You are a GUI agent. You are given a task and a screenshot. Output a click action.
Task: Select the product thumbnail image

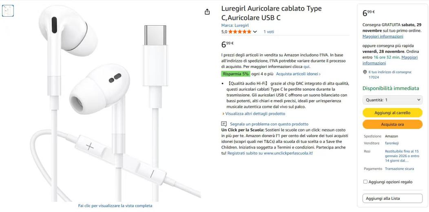(8, 11)
